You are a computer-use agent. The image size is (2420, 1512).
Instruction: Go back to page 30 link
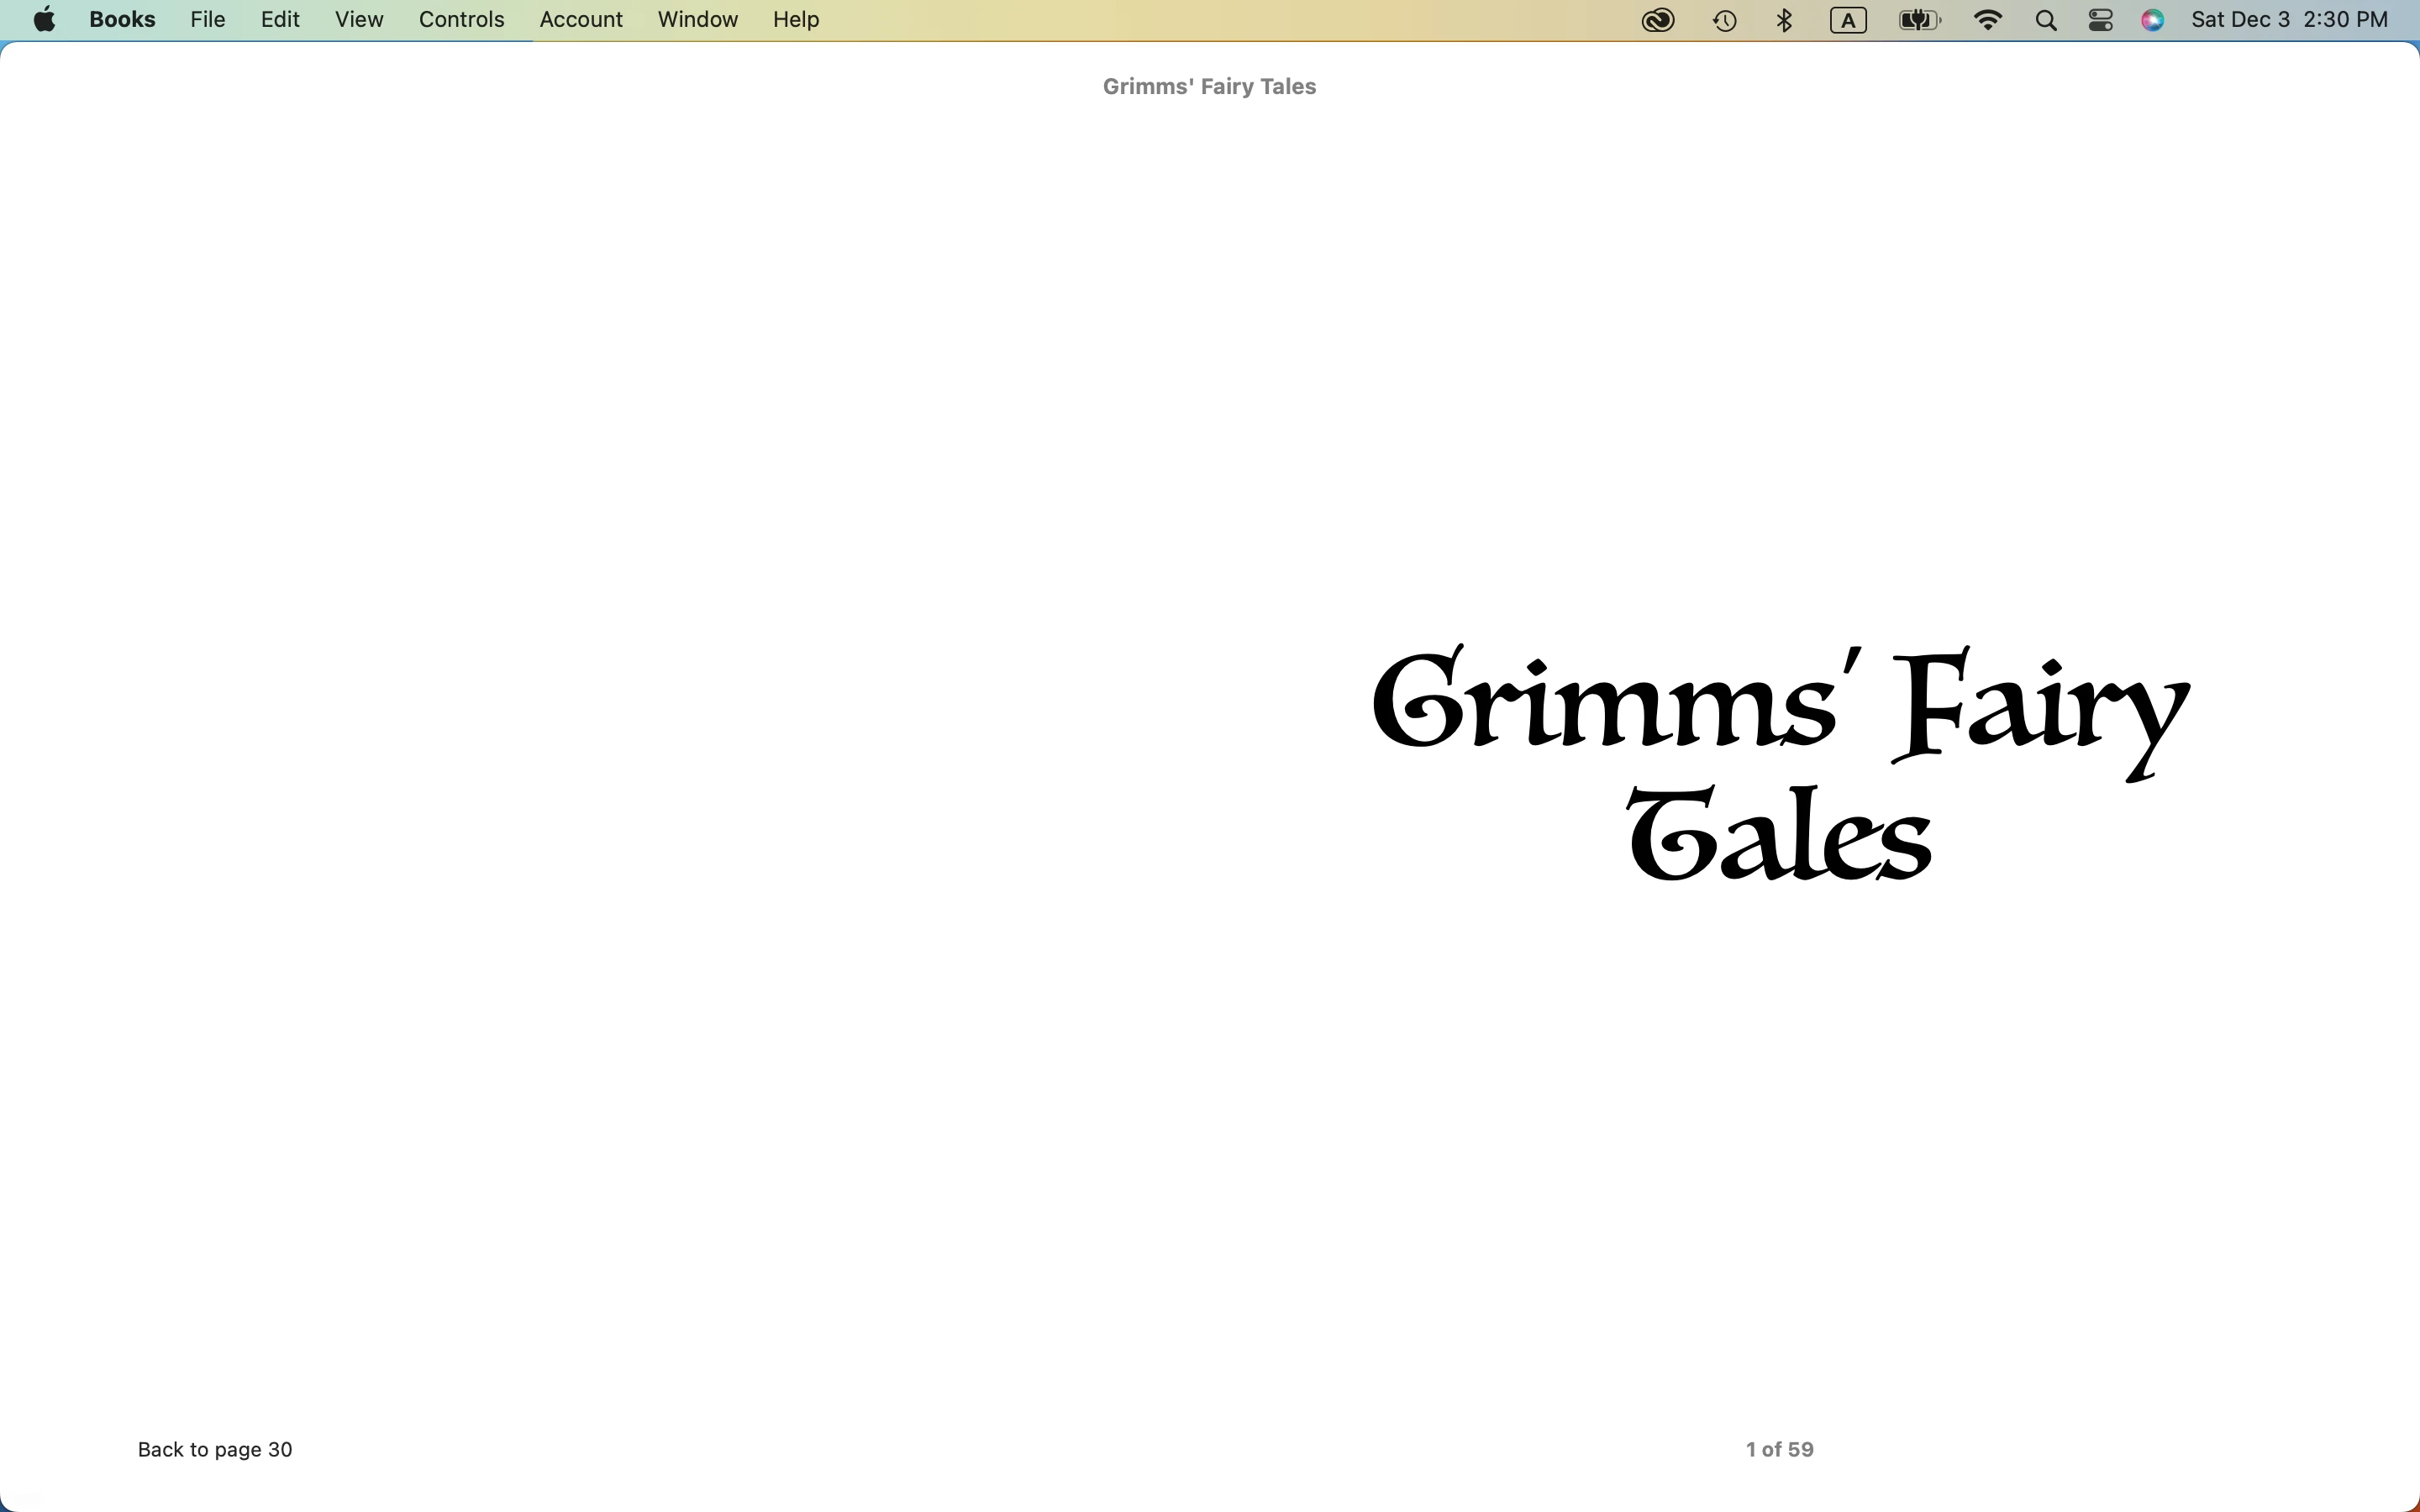pyautogui.click(x=215, y=1449)
